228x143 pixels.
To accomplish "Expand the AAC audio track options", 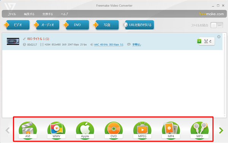I will [109, 44].
